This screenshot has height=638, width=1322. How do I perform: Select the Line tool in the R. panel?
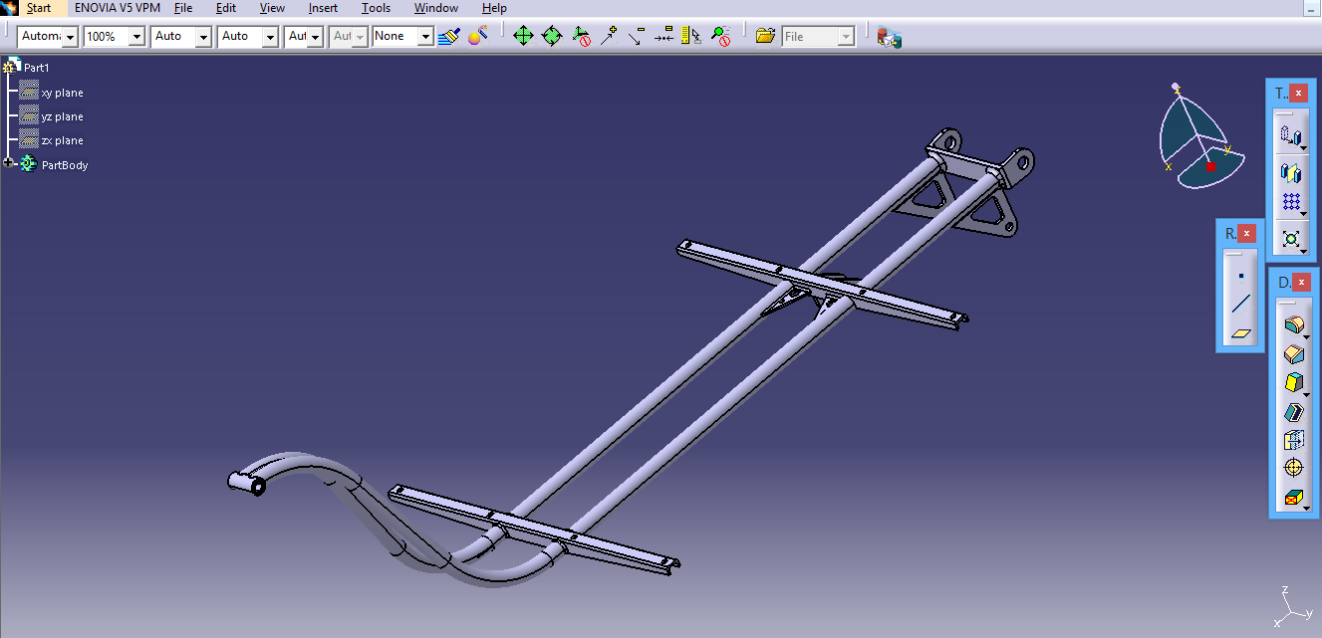tap(1240, 304)
